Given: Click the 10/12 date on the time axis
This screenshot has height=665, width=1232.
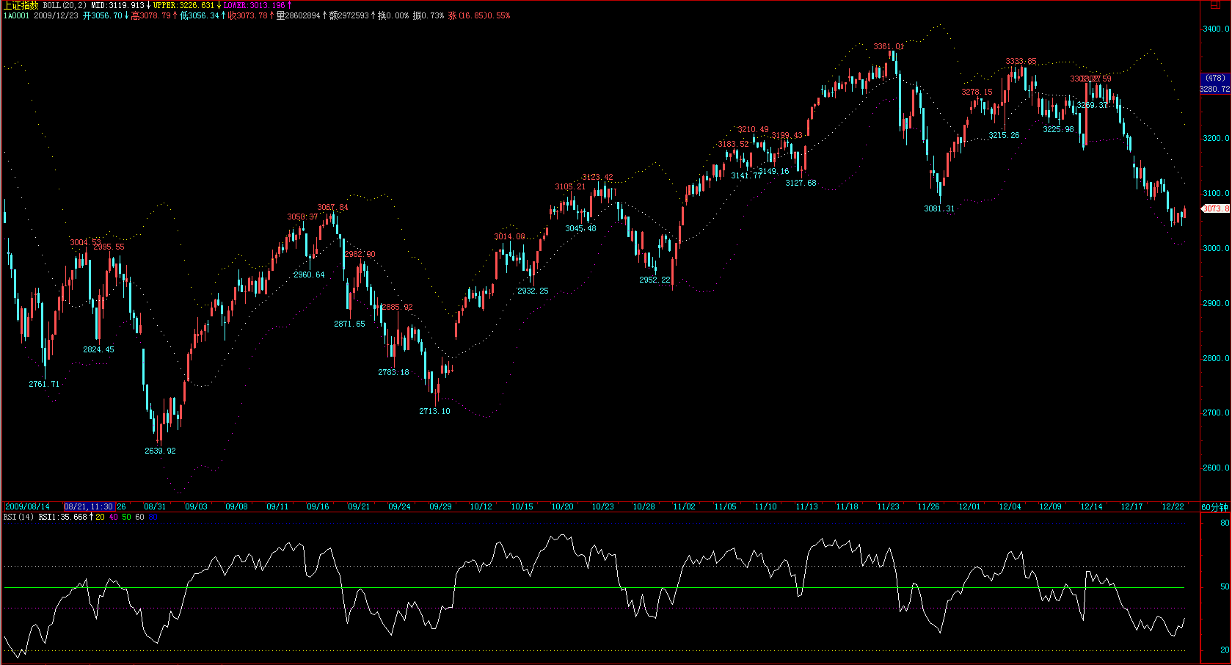Looking at the screenshot, I should point(481,506).
